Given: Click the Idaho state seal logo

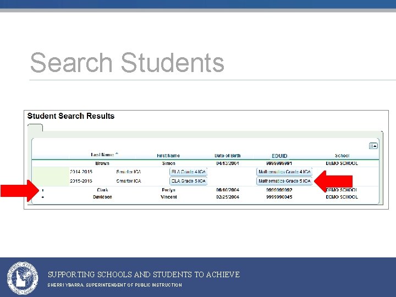Looking at the screenshot, I should (x=23, y=278).
